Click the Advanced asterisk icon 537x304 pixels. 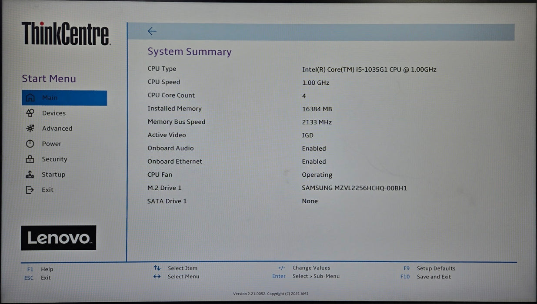[30, 128]
